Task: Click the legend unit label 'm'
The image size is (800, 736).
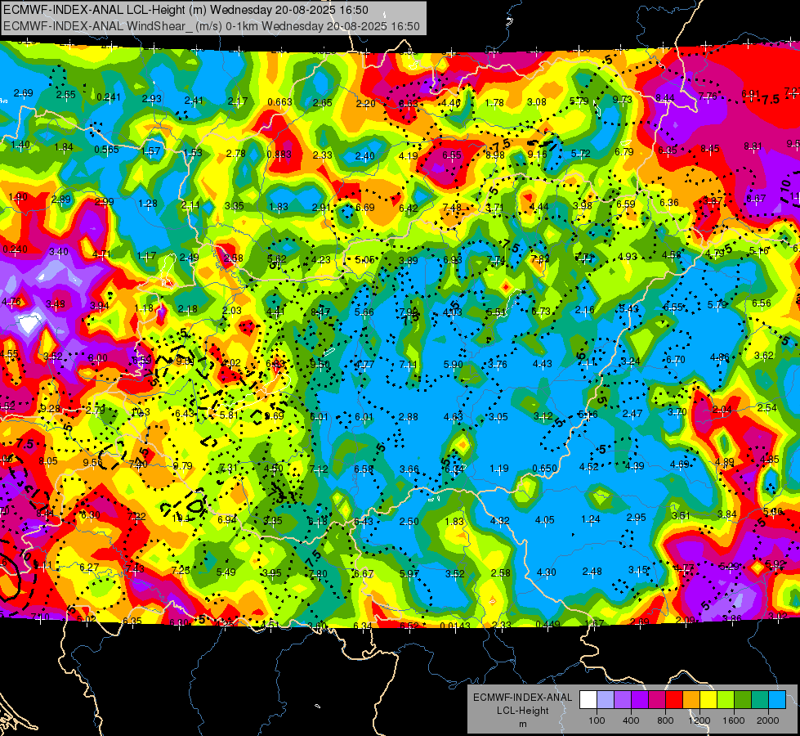Action: point(522,724)
